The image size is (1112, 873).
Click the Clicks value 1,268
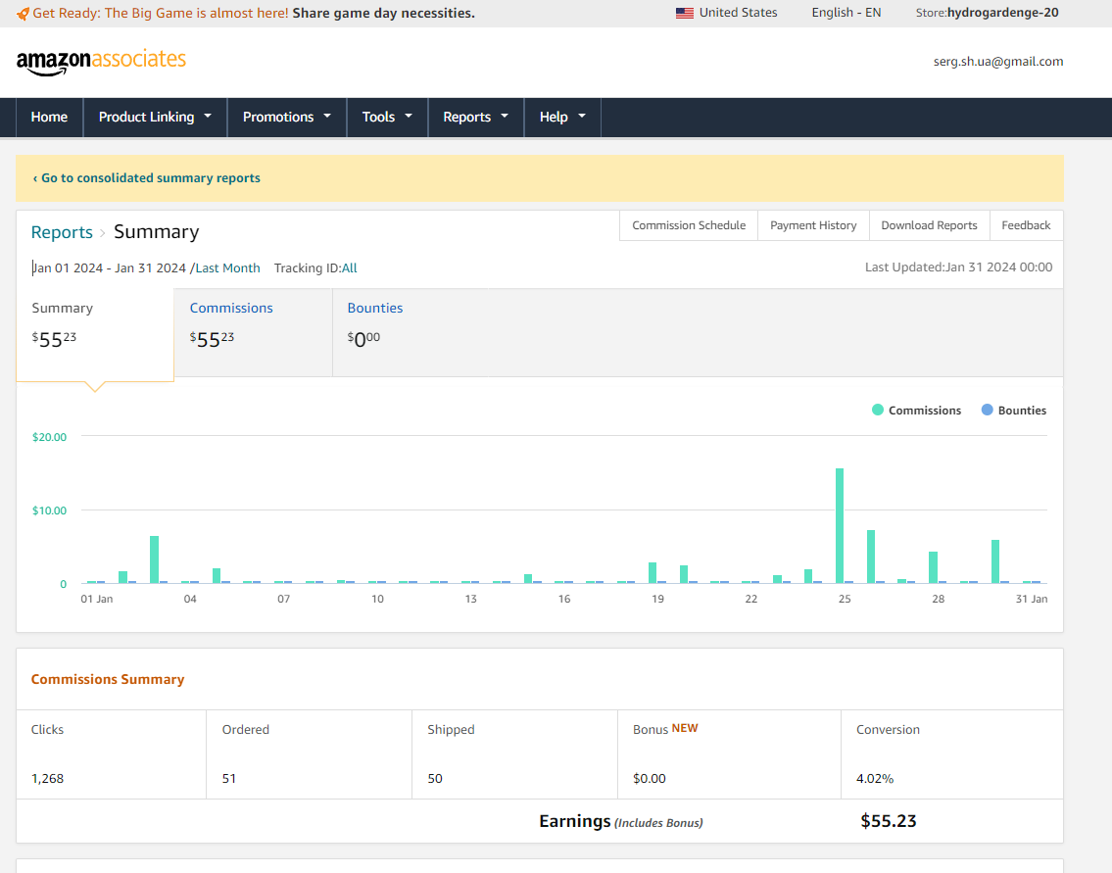click(x=47, y=779)
